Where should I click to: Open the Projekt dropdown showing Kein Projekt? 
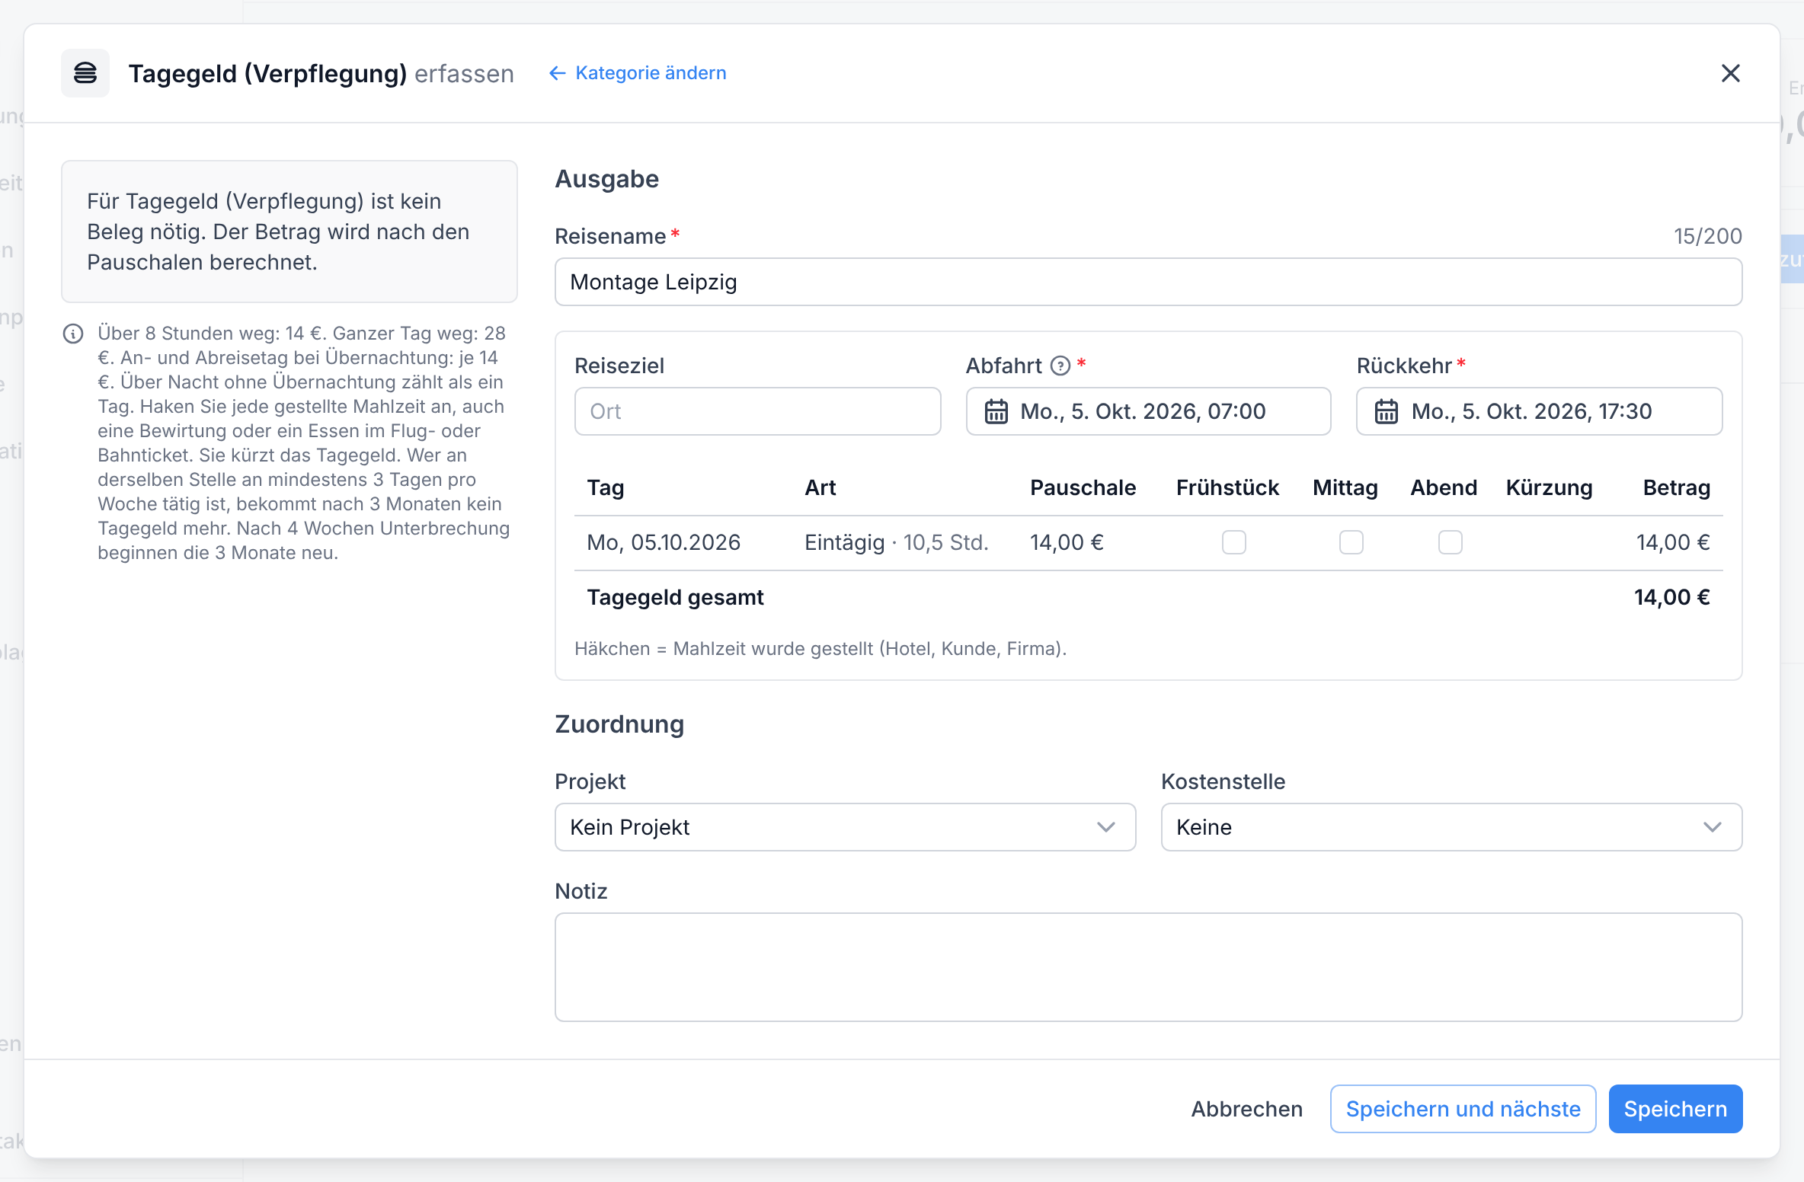(x=846, y=827)
